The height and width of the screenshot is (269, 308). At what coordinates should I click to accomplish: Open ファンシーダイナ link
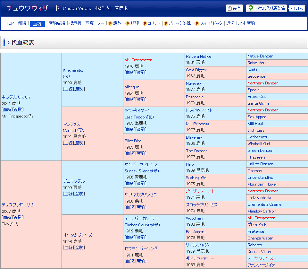[x=262, y=265]
